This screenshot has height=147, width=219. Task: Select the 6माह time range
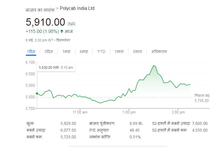pyautogui.click(x=84, y=52)
